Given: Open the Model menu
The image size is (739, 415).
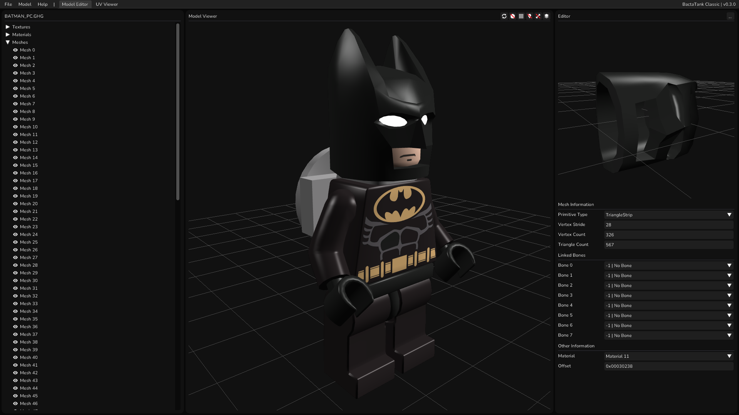Looking at the screenshot, I should pyautogui.click(x=25, y=4).
